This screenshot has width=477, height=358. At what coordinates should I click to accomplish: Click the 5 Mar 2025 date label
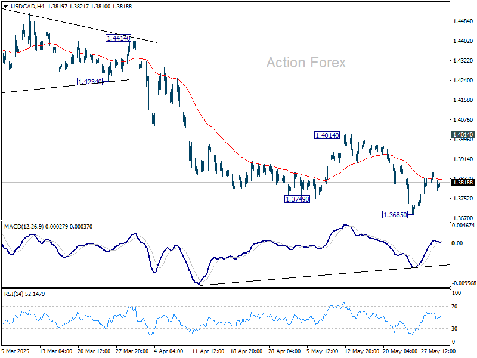pyautogui.click(x=16, y=351)
